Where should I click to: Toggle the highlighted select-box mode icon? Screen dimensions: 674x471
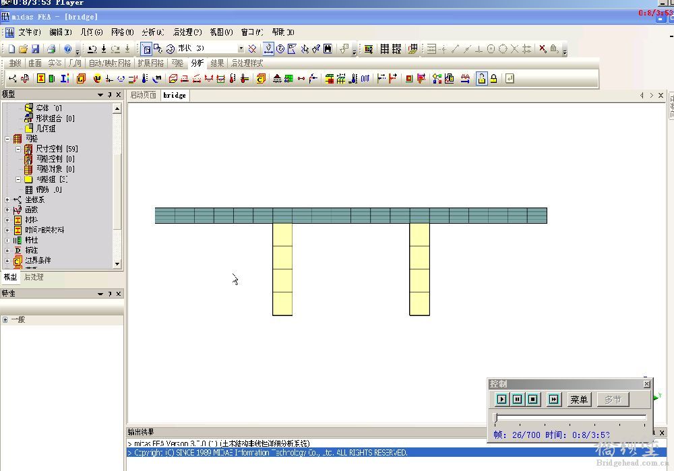[x=146, y=49]
